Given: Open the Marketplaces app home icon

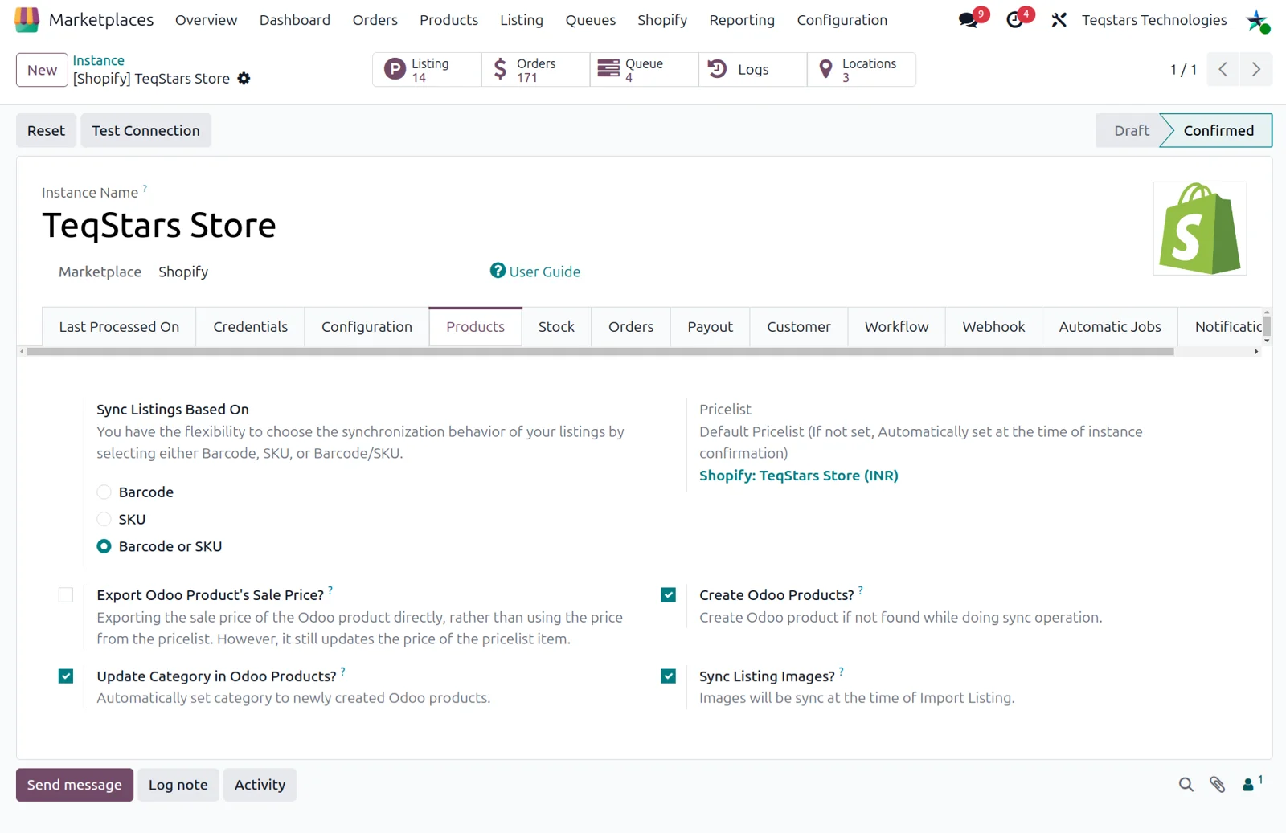Looking at the screenshot, I should [x=27, y=19].
